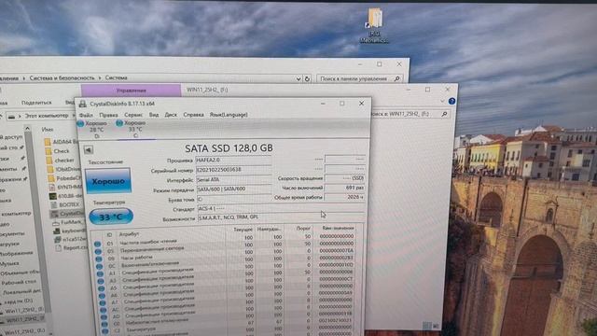Click raw value 0000000007EA
597x336 pixels.
click(337, 251)
